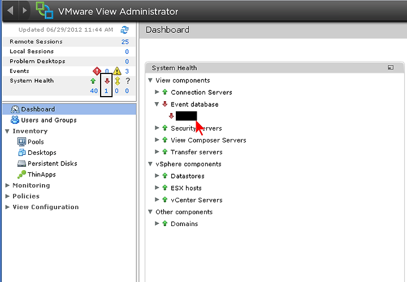Image resolution: width=407 pixels, height=282 pixels.
Task: Click Transfer servers green status arrow
Action: (x=165, y=151)
